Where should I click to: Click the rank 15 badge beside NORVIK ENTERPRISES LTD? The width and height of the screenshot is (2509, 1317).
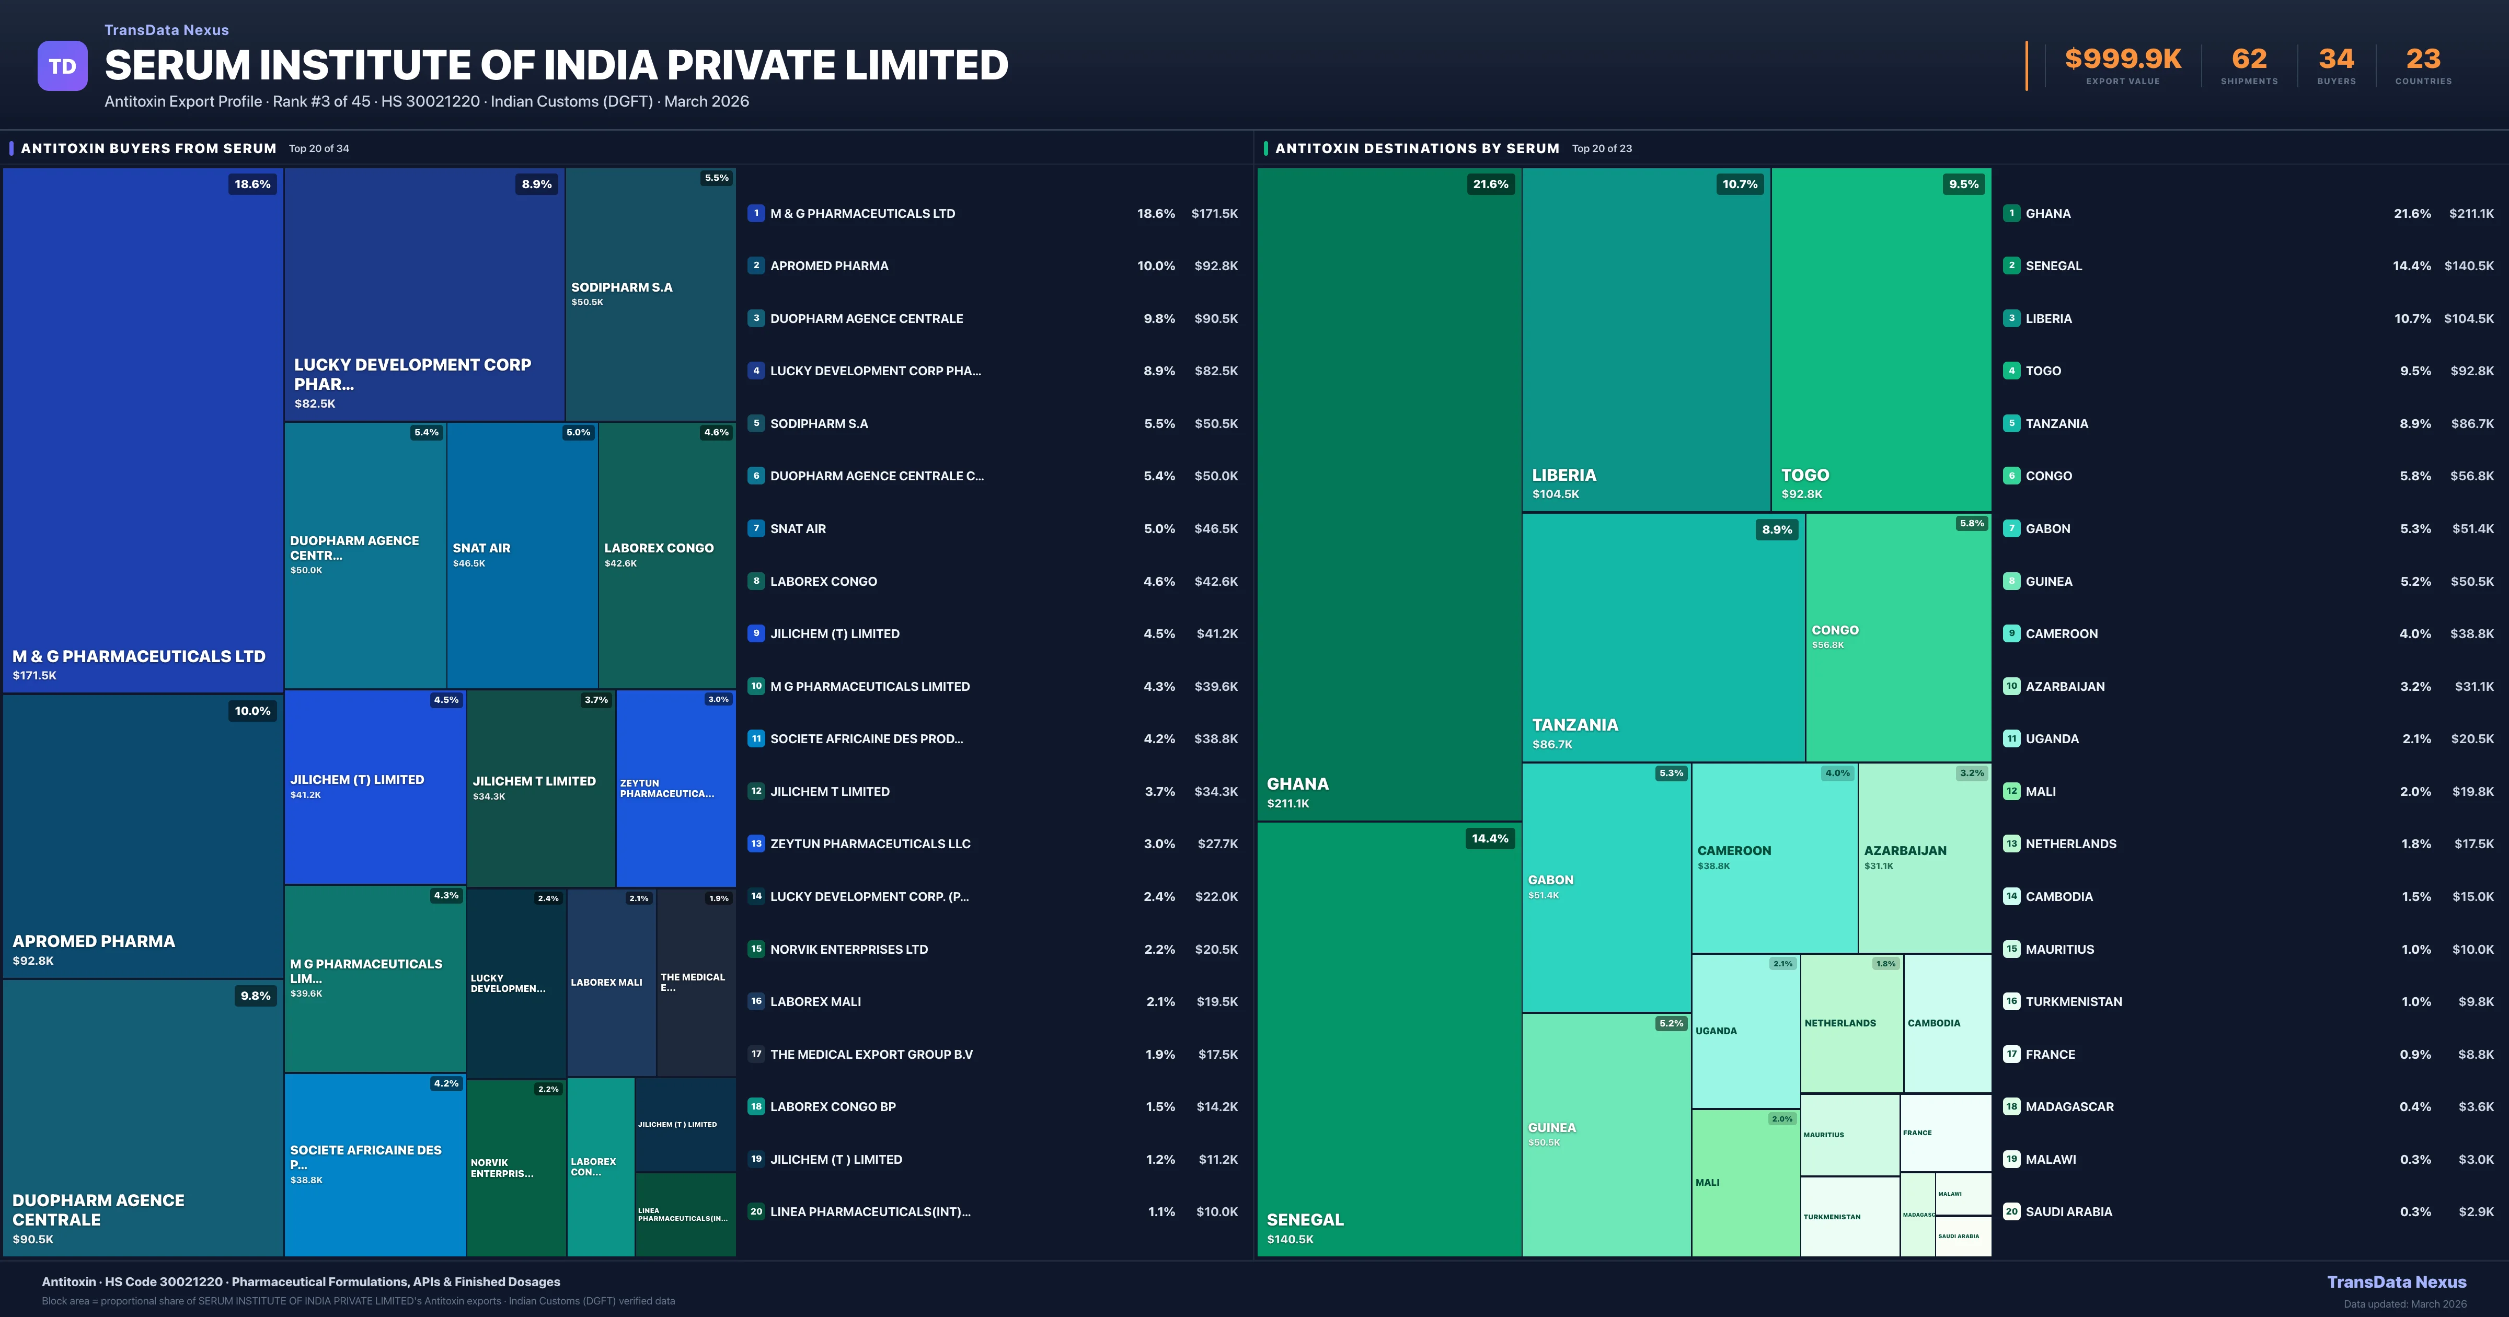click(x=757, y=949)
